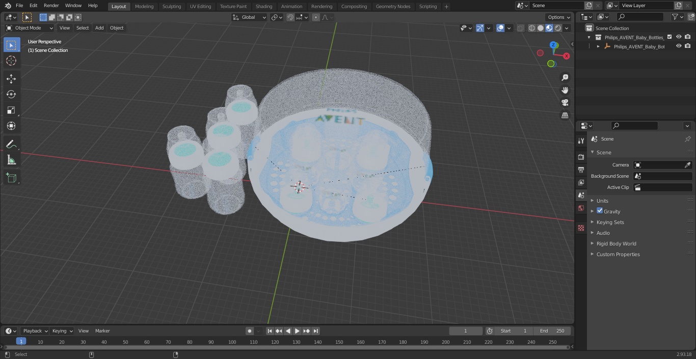Expand the Philips_AVENT_Baby_Bot object tree
Image resolution: width=696 pixels, height=359 pixels.
598,46
